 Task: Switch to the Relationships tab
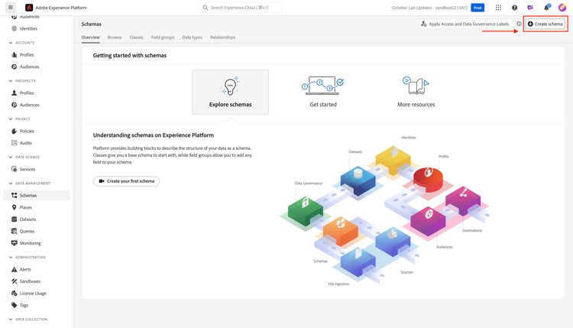(222, 37)
